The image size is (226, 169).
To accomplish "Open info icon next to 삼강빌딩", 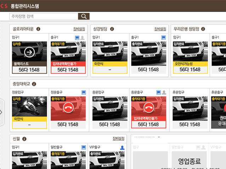I will (x=113, y=29).
